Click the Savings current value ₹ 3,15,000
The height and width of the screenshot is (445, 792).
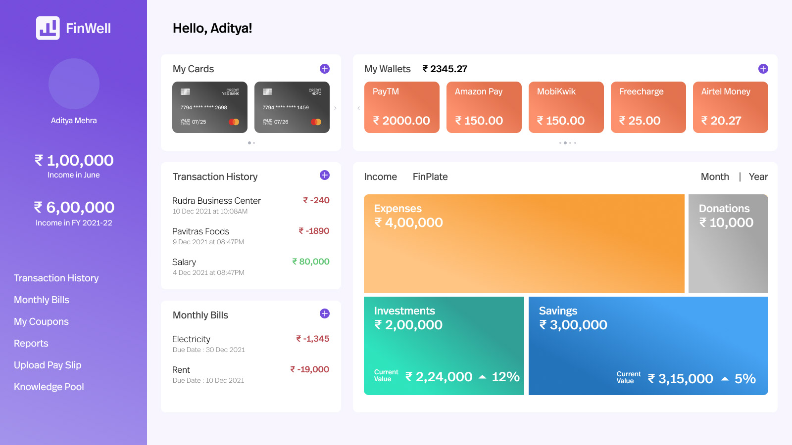[681, 379]
